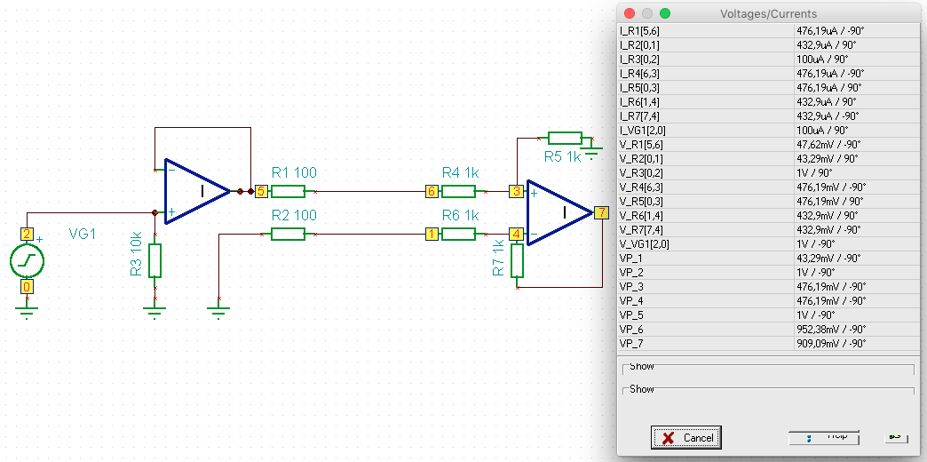Image resolution: width=927 pixels, height=462 pixels.
Task: Click the R1 100 resistor body
Action: pos(288,191)
